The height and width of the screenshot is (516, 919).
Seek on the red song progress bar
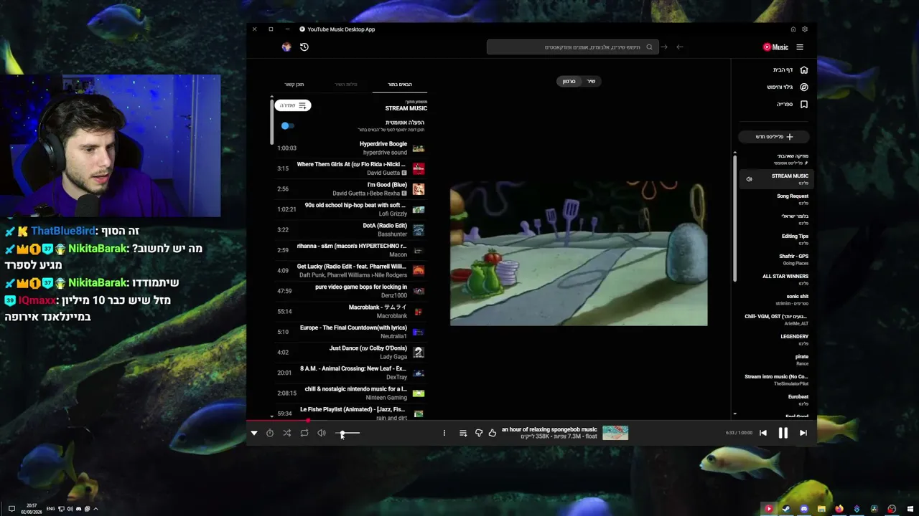pos(531,421)
